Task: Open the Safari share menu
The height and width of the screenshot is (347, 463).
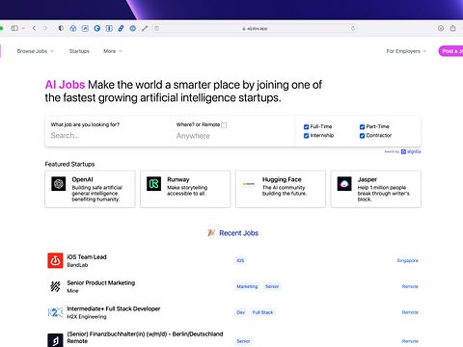Action: [x=452, y=28]
